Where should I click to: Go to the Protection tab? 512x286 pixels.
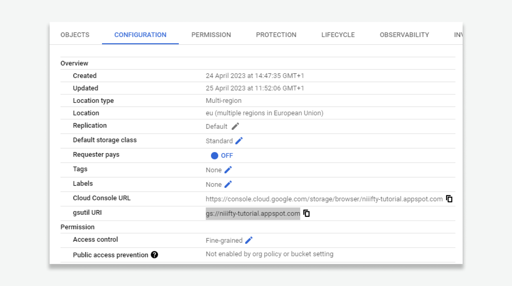pyautogui.click(x=276, y=35)
